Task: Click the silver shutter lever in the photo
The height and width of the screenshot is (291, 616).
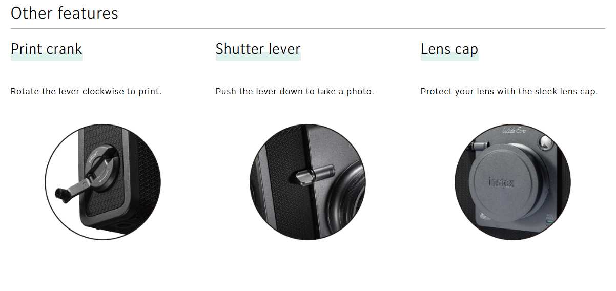Action: point(313,175)
